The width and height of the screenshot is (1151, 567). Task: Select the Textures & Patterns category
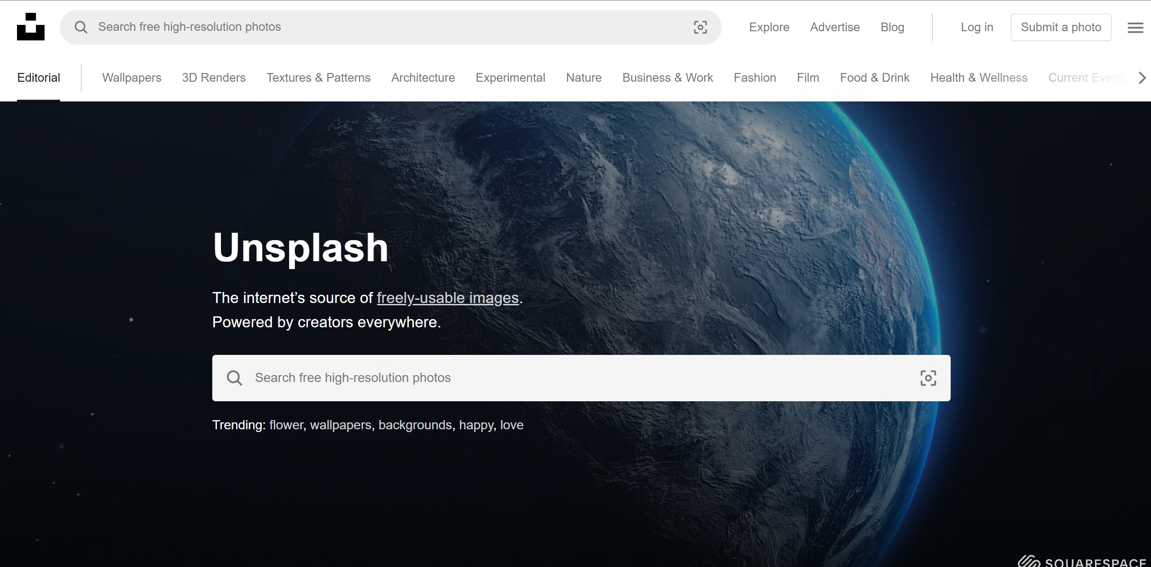click(x=318, y=78)
